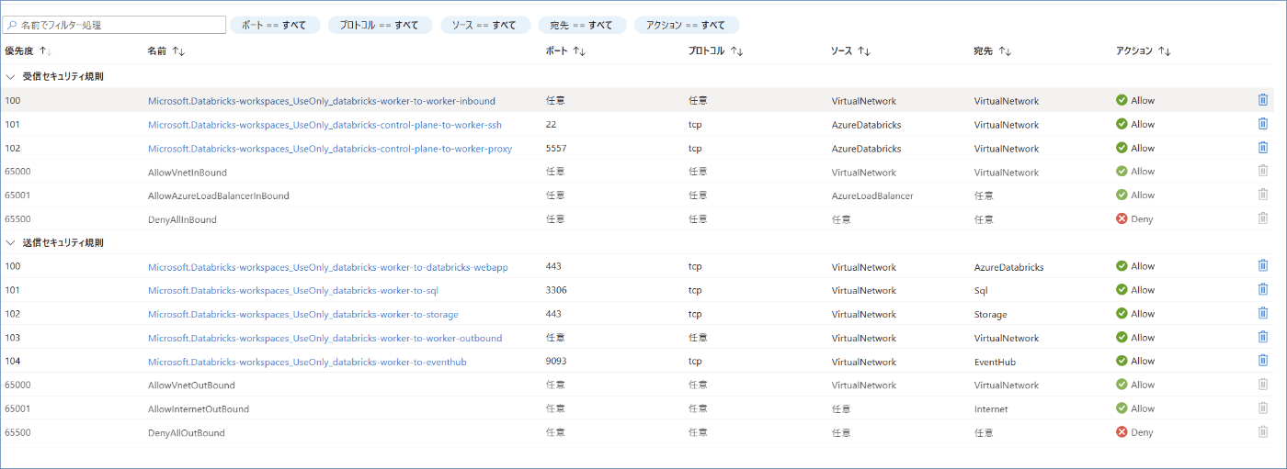Image resolution: width=1287 pixels, height=469 pixels.
Task: Open the databricks-worker-to-worker-outbound rule link
Action: click(x=325, y=339)
